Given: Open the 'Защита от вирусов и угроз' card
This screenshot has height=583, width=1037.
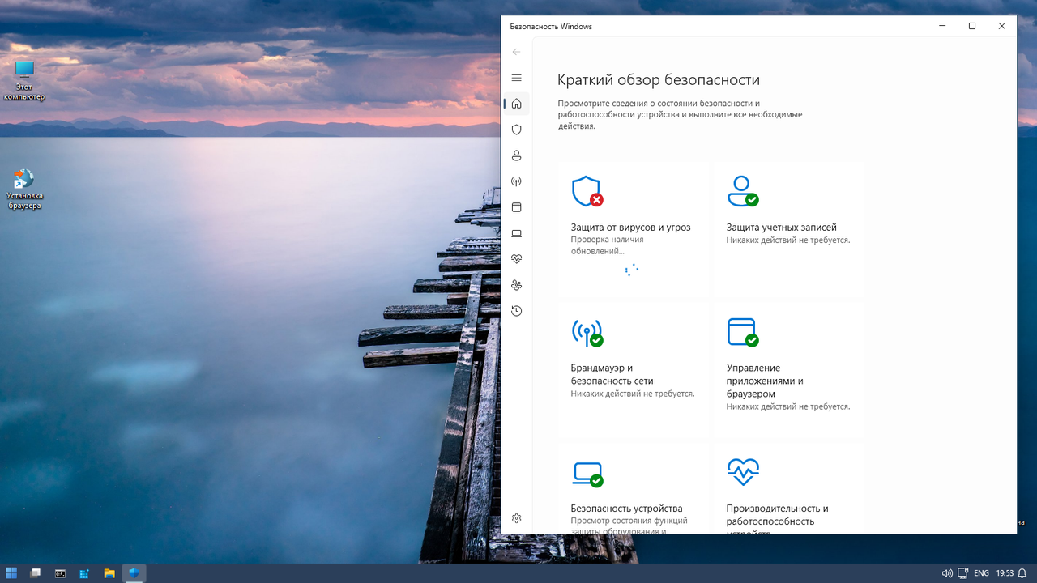Looking at the screenshot, I should pos(632,228).
